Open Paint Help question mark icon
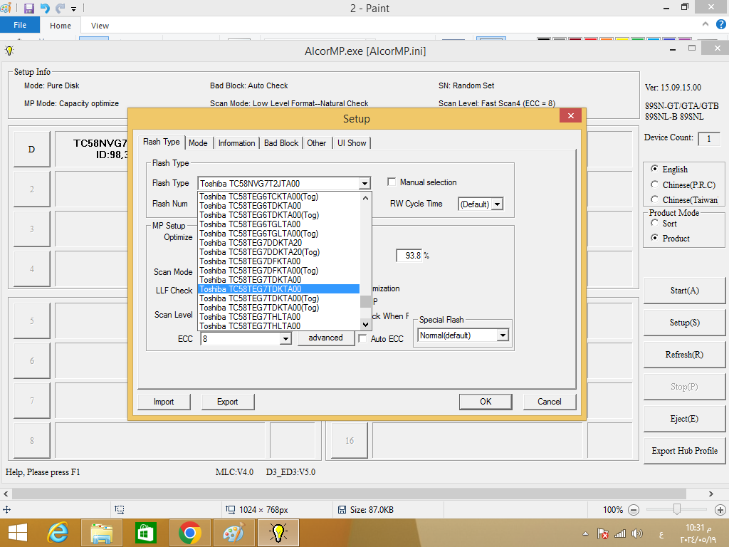Viewport: 729px width, 547px height. click(x=720, y=25)
